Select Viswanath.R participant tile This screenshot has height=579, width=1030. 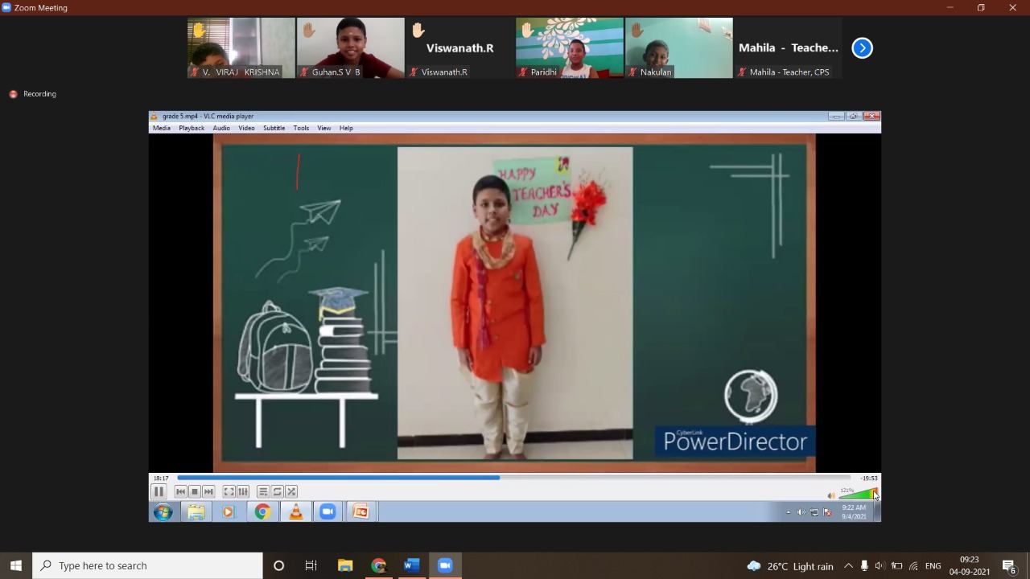[x=460, y=48]
